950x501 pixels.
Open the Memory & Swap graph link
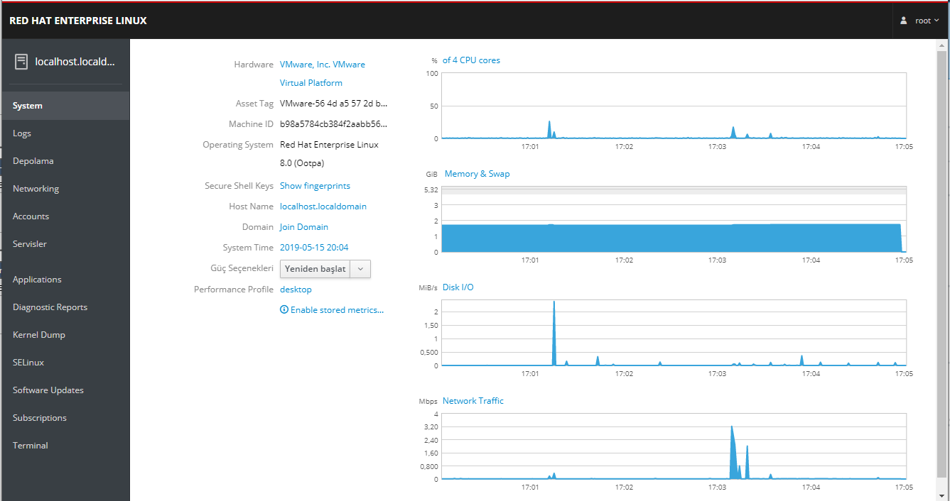click(x=477, y=174)
